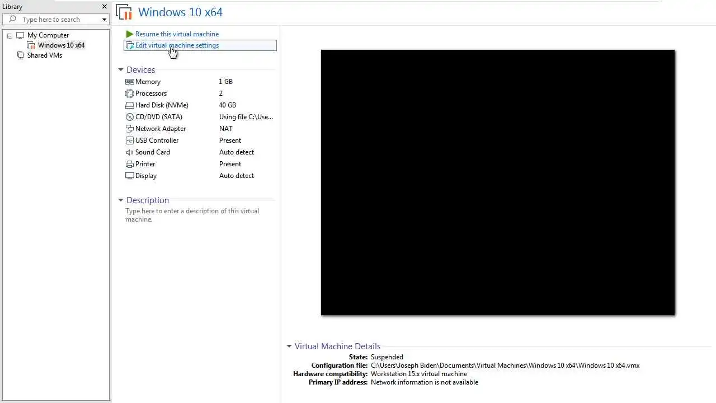
Task: Collapse the Description section
Action: 120,200
